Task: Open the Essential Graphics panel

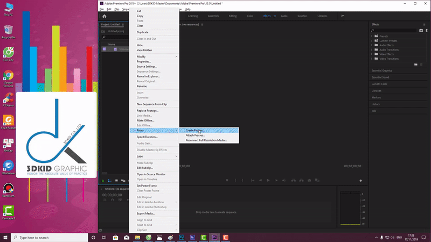Action: [382, 70]
